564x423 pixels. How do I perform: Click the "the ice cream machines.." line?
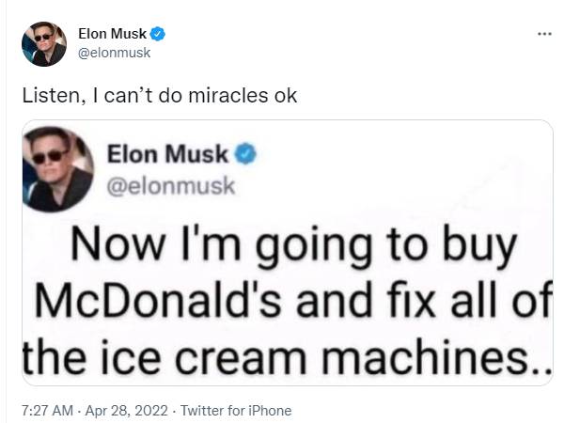point(288,357)
